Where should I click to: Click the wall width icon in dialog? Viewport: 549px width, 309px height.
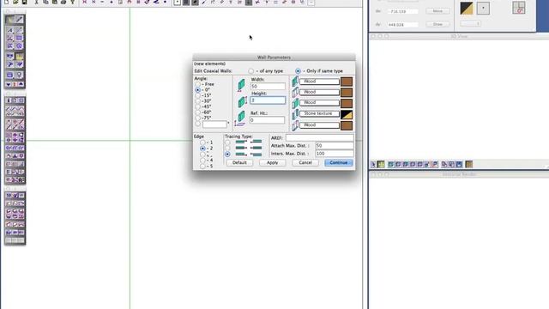[x=241, y=85]
